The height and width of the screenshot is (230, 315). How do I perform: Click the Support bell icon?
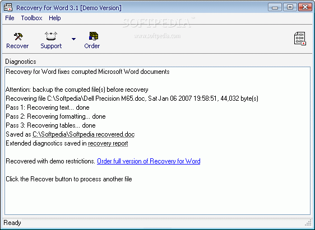click(51, 36)
